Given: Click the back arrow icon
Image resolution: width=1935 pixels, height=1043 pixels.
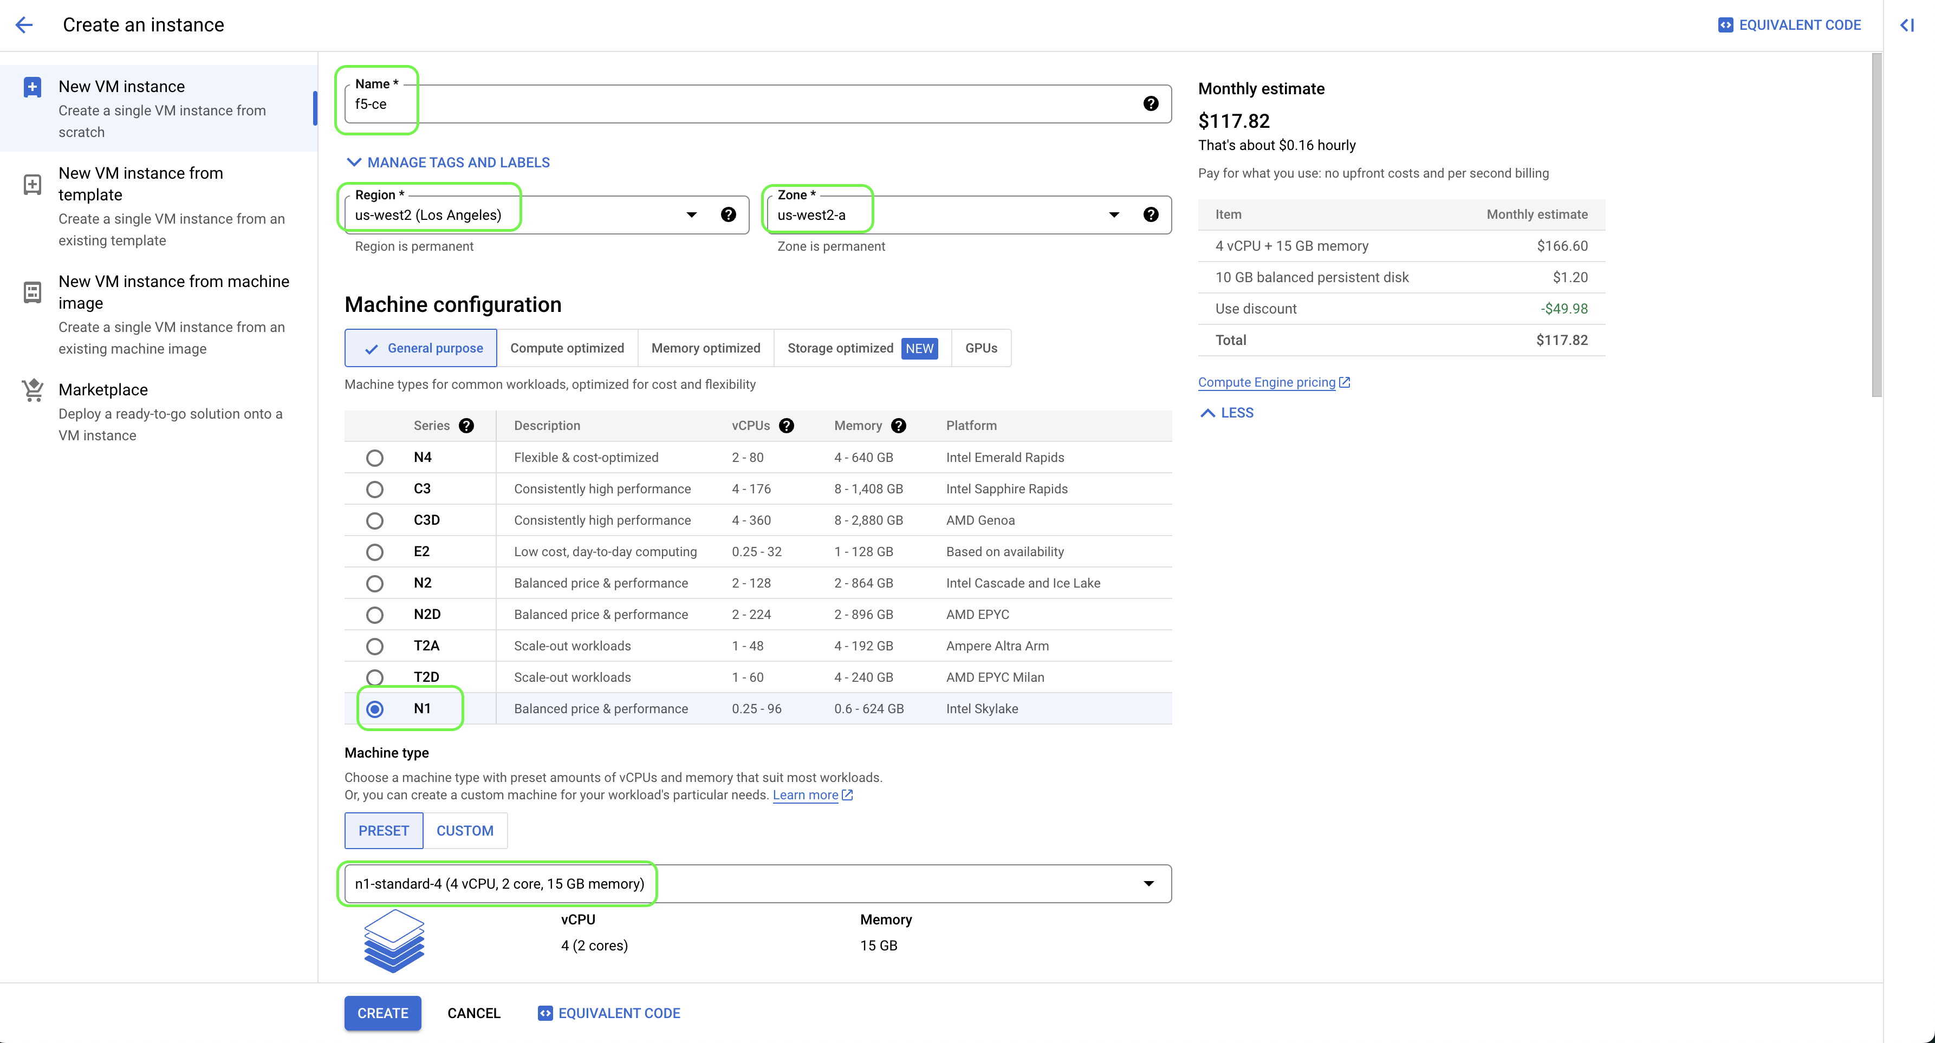Looking at the screenshot, I should (24, 25).
